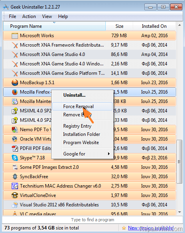Image resolution: width=185 pixels, height=233 pixels.
Task: Click 73 programs of 3,54 GB status text
Action: pyautogui.click(x=41, y=228)
